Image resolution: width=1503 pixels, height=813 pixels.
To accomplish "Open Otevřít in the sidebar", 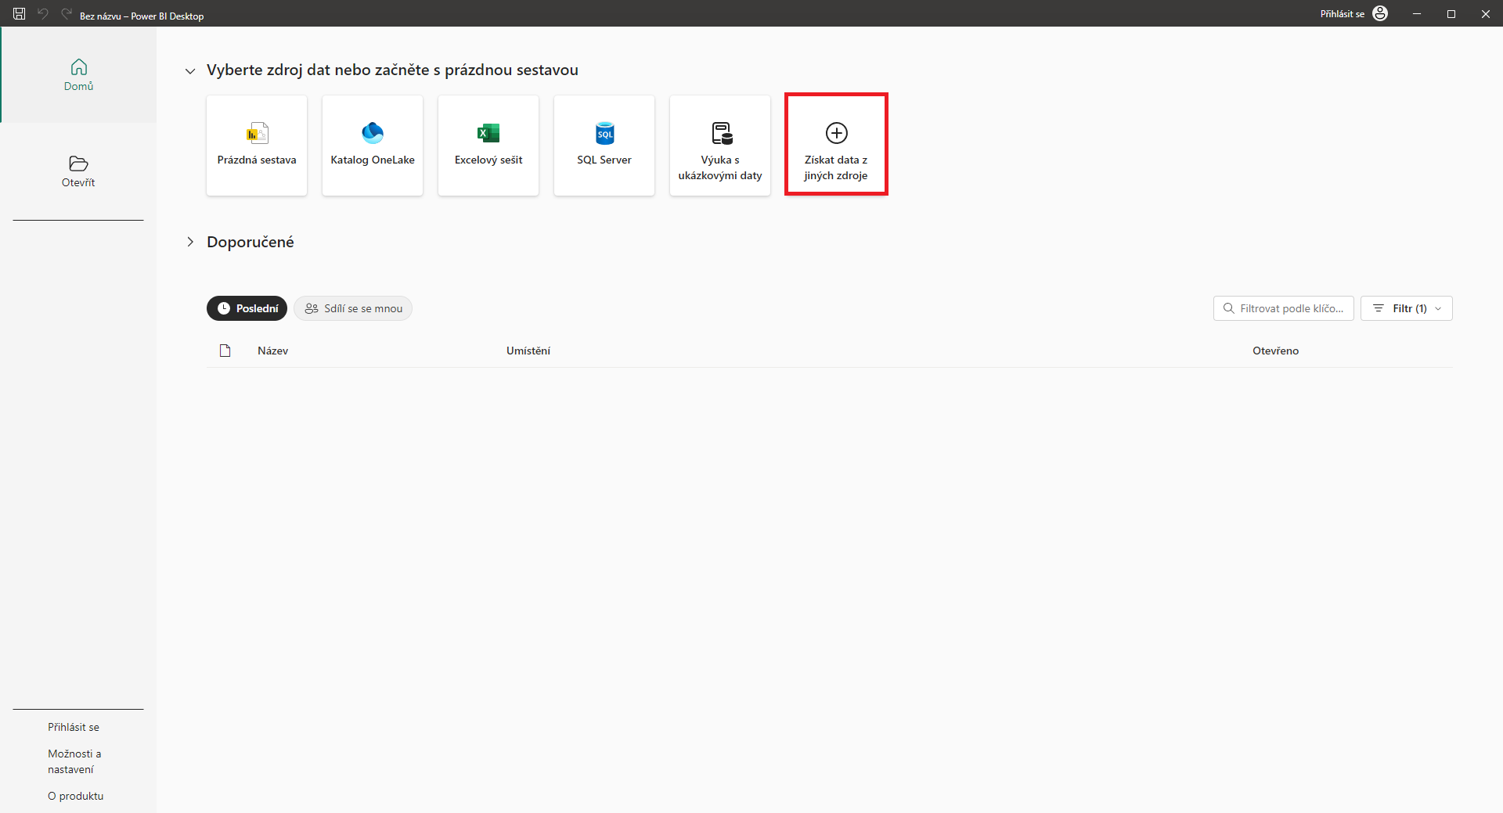I will (x=78, y=171).
